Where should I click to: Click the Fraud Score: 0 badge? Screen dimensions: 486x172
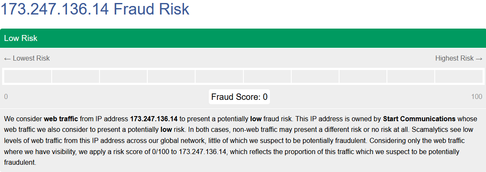[239, 97]
